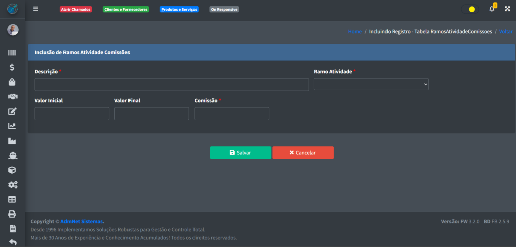The width and height of the screenshot is (516, 247).
Task: Click the Abrir Chamados red tag
Action: click(x=76, y=9)
